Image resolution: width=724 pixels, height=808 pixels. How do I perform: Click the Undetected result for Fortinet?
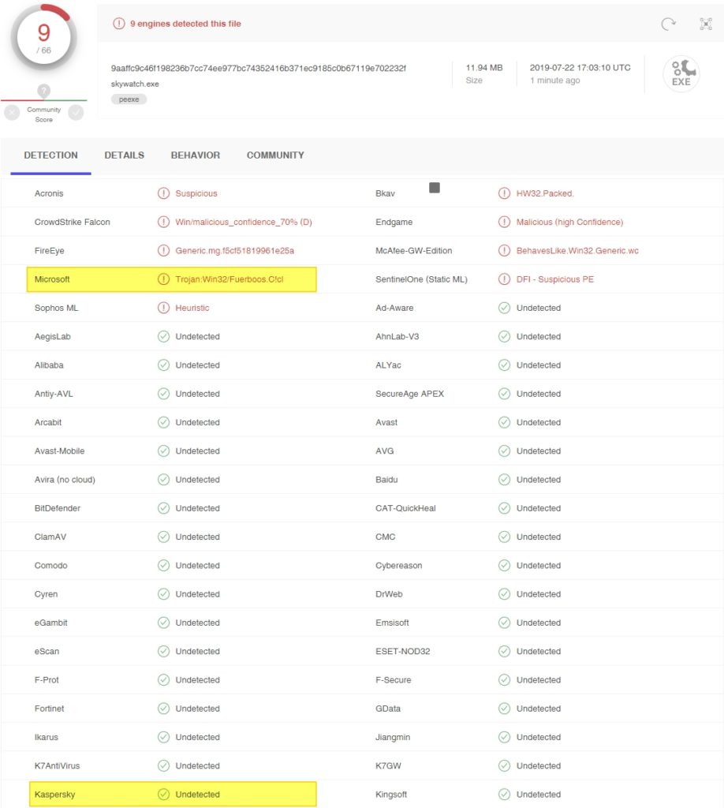click(x=197, y=709)
